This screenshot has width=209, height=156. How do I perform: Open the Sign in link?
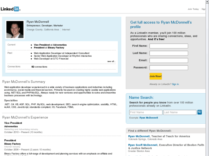pos(175,84)
